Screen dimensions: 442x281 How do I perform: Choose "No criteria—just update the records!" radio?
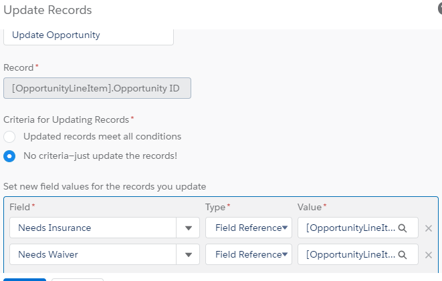click(x=9, y=156)
